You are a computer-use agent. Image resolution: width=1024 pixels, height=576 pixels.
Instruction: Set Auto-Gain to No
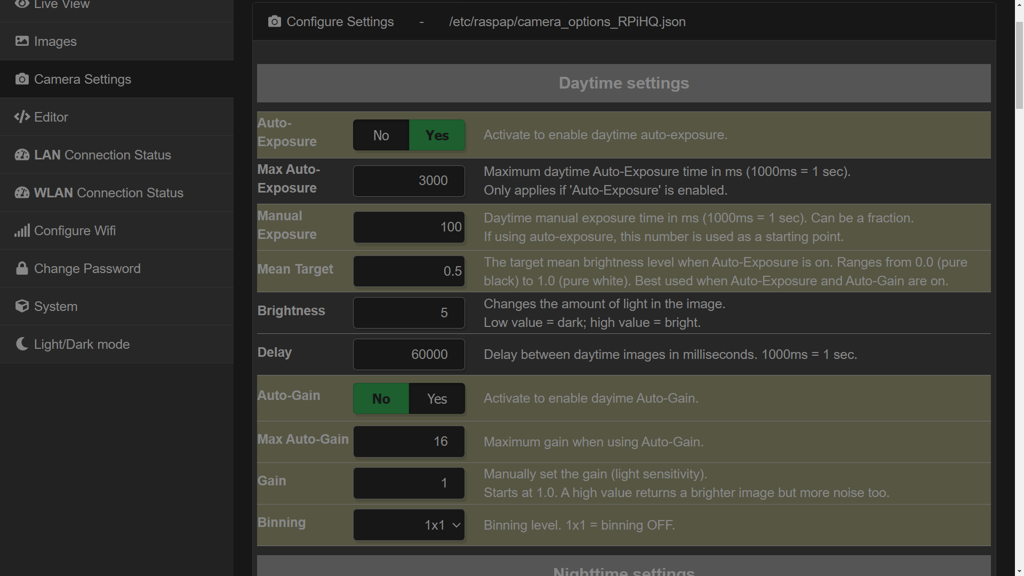tap(381, 399)
